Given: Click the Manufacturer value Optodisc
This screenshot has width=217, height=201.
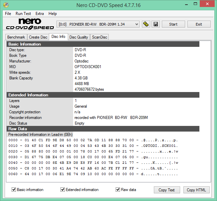Looking at the screenshot, I should tap(81, 61).
